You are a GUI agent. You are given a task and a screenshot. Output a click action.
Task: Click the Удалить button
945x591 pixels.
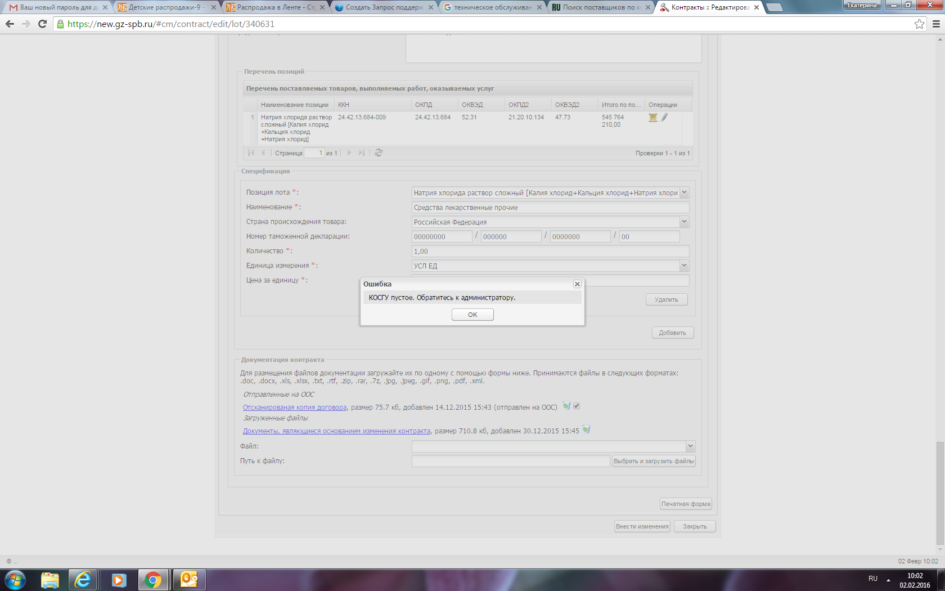[x=667, y=299]
